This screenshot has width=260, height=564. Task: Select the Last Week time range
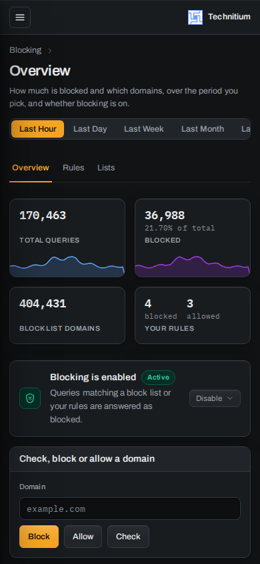[x=144, y=129]
